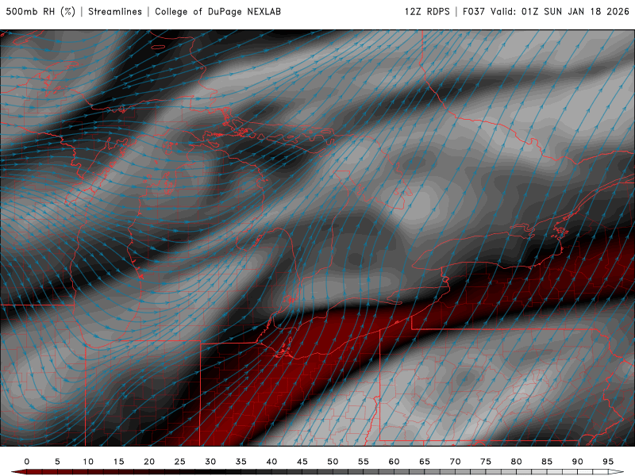Click the "65" value on the color scale

point(425,462)
